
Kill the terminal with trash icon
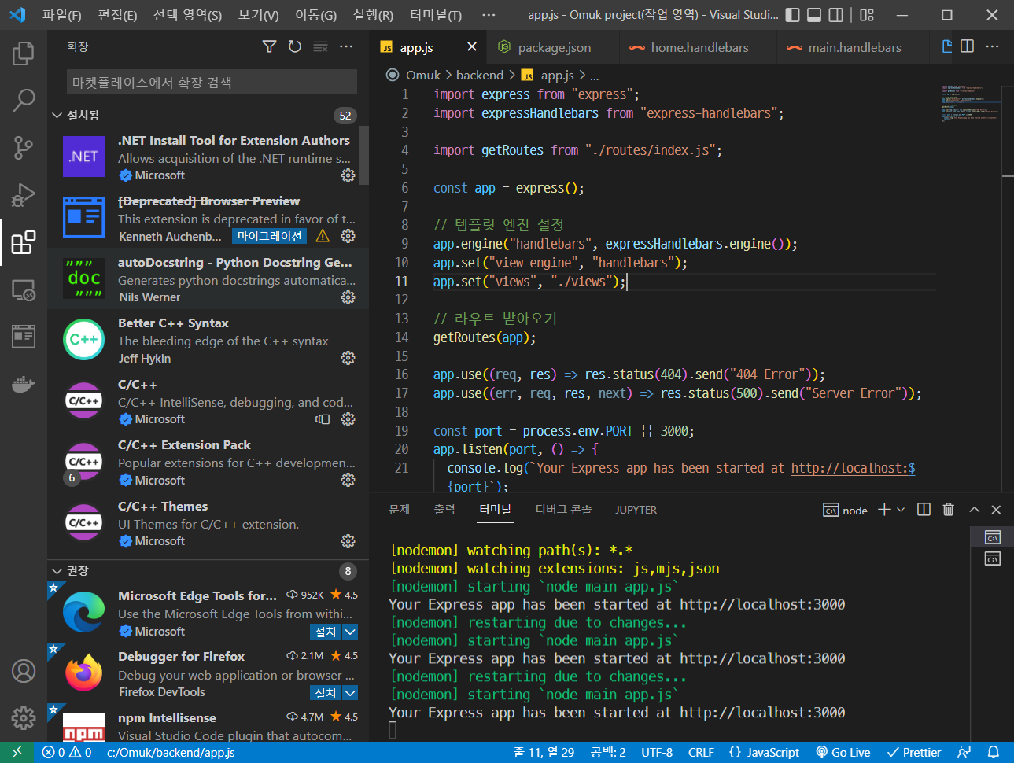click(949, 510)
